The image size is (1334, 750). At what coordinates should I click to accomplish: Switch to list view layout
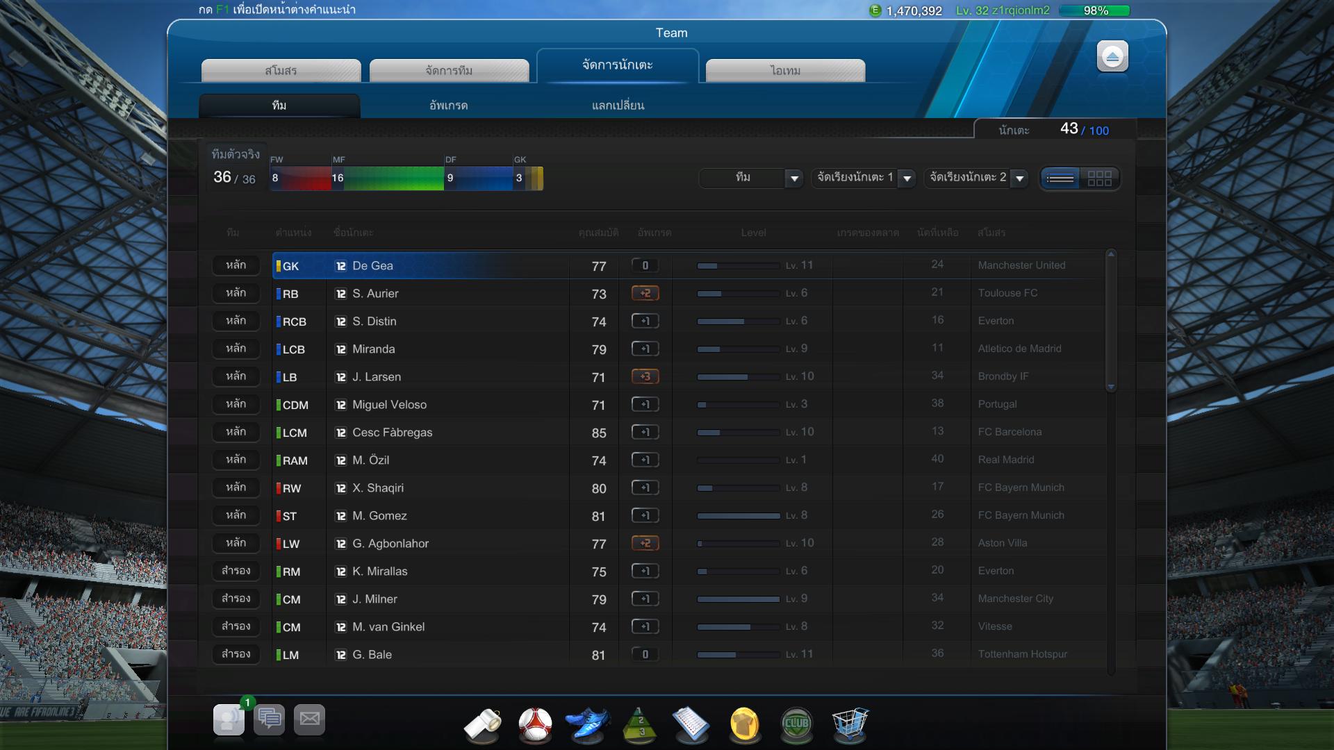pyautogui.click(x=1060, y=178)
